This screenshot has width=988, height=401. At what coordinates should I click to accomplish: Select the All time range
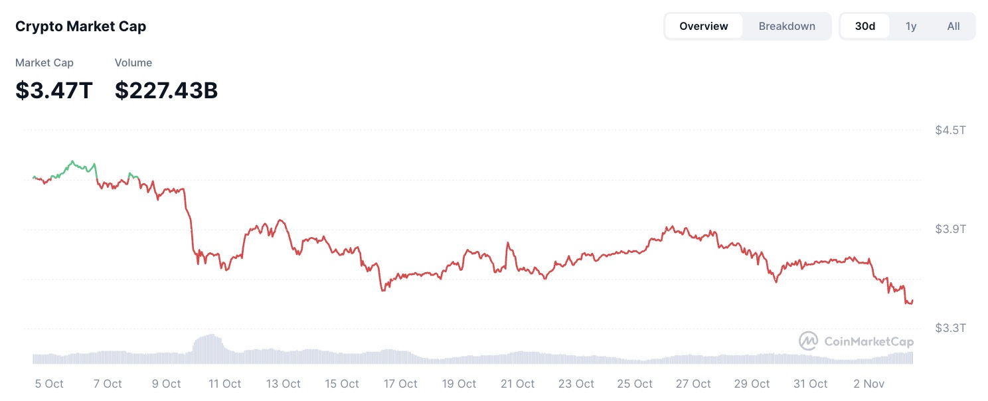pyautogui.click(x=953, y=27)
